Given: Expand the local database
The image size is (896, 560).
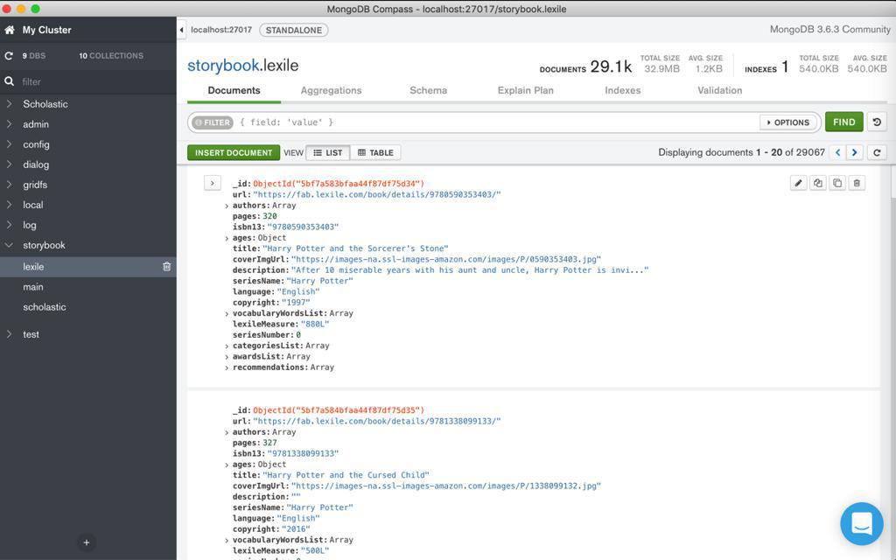Looking at the screenshot, I should pos(9,205).
